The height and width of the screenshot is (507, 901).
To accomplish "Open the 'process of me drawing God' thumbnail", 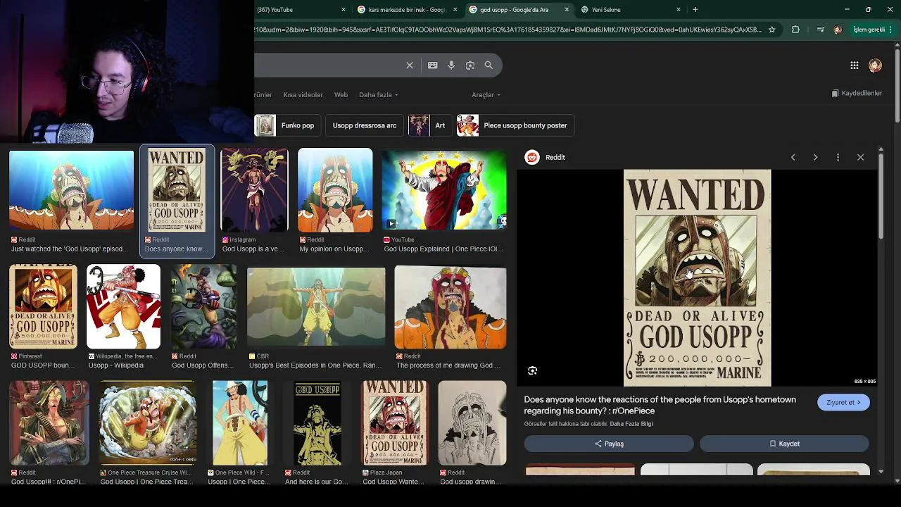I will (450, 307).
